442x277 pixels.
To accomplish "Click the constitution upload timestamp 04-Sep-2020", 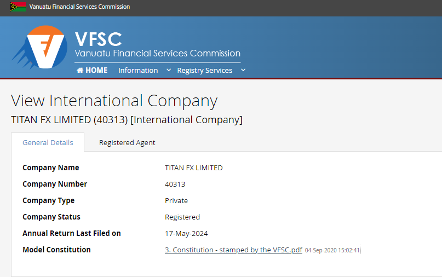I will (332, 250).
